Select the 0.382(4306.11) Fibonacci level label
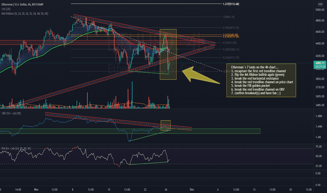This screenshot has width=327, height=193. [231, 49]
